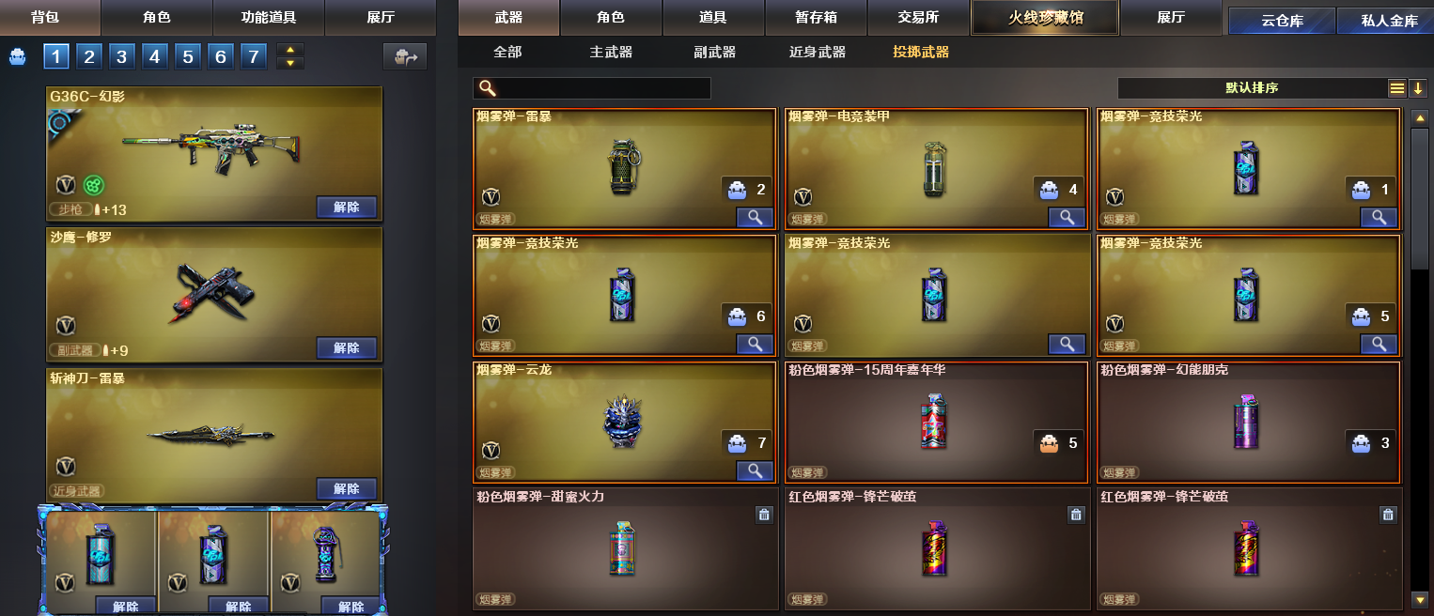Click the list view icon next to sort box
The width and height of the screenshot is (1434, 616).
coord(1397,88)
